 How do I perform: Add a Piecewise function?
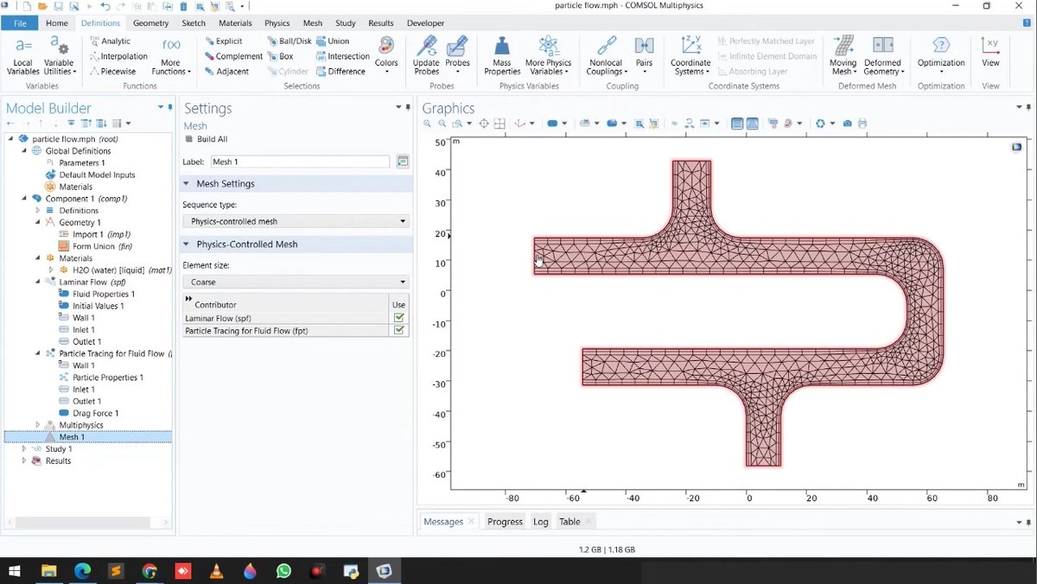click(x=112, y=72)
